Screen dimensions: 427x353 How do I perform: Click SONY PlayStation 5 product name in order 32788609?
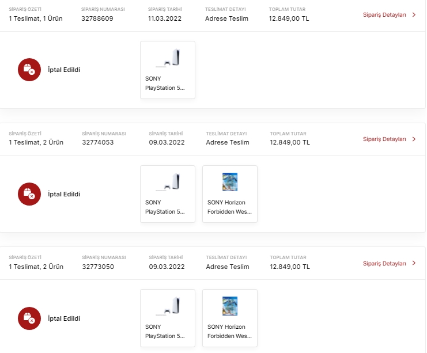point(165,83)
